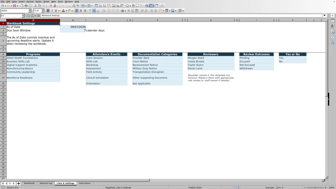336x189 pixels.
Task: Click the Split Window icon
Action: pos(157,6)
